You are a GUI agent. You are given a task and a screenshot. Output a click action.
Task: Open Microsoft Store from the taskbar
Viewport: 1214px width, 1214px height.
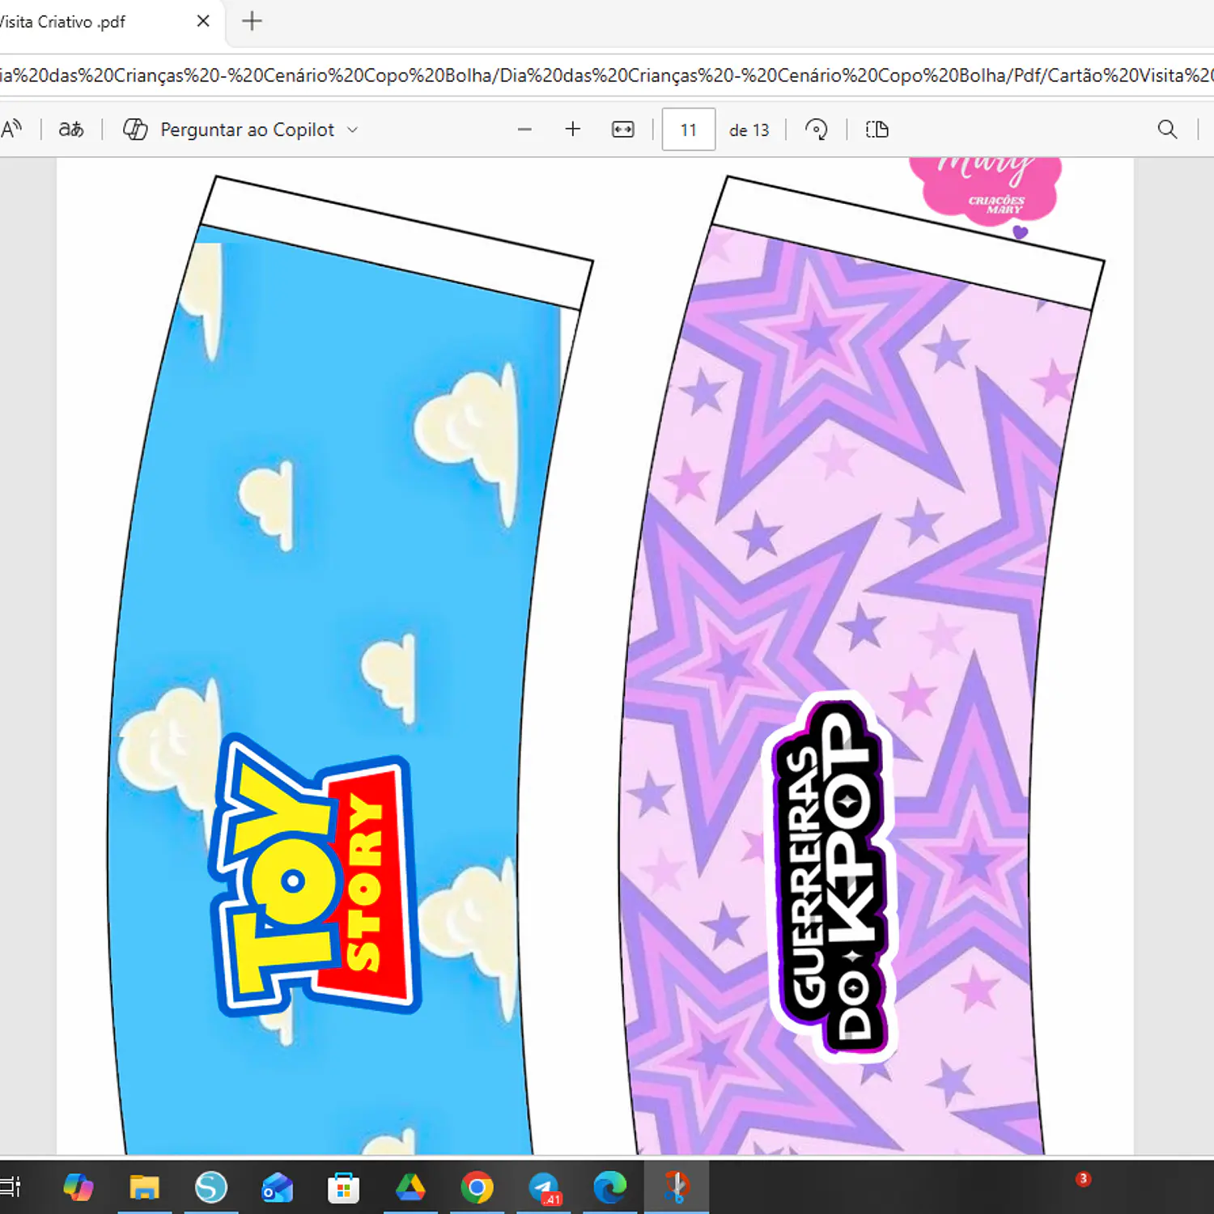pos(344,1187)
